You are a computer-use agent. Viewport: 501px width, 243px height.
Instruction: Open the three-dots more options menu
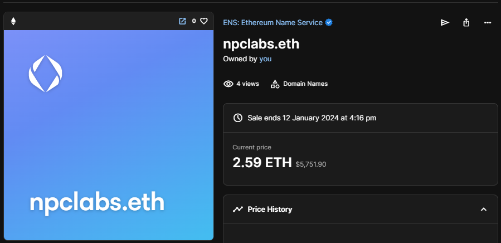(487, 22)
